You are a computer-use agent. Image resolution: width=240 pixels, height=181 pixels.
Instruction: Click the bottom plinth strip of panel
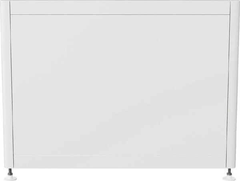(120, 162)
